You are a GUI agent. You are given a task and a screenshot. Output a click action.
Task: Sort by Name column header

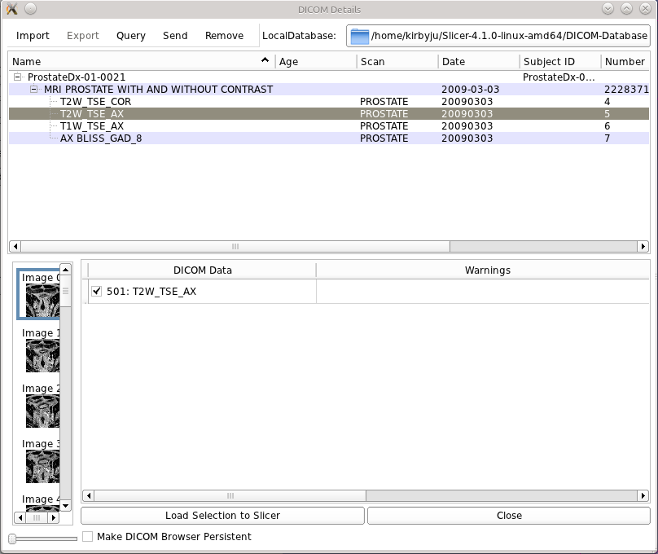[142, 62]
